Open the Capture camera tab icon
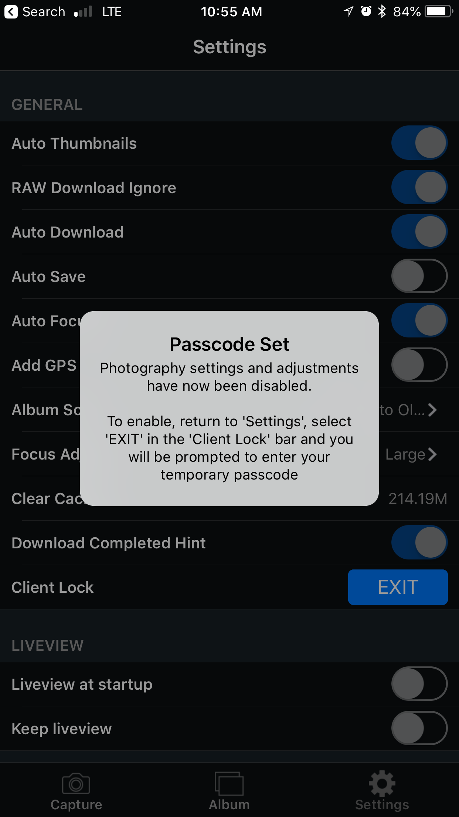 point(76,784)
